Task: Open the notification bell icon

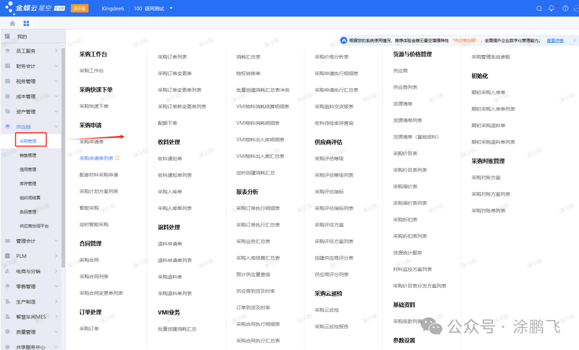Action: pos(551,8)
